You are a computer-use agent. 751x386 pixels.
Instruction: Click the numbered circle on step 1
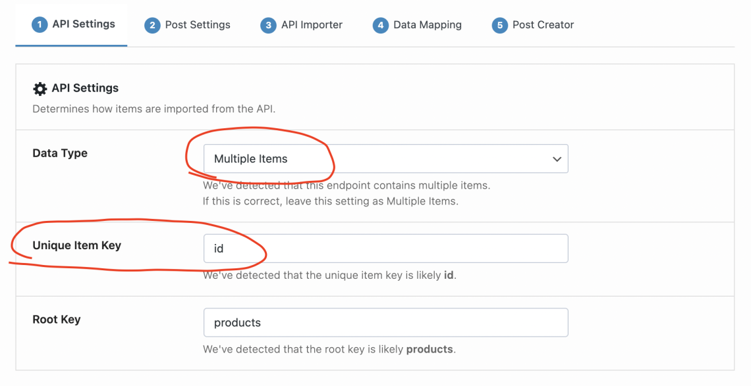click(x=40, y=25)
